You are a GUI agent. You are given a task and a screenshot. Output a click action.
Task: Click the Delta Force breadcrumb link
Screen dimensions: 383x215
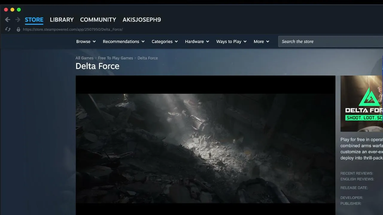point(148,58)
